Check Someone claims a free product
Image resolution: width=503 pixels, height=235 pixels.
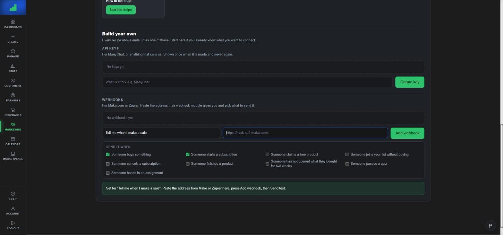[x=267, y=155]
